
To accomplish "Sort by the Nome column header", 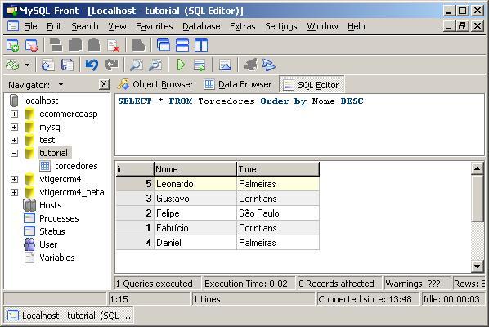I will 195,169.
